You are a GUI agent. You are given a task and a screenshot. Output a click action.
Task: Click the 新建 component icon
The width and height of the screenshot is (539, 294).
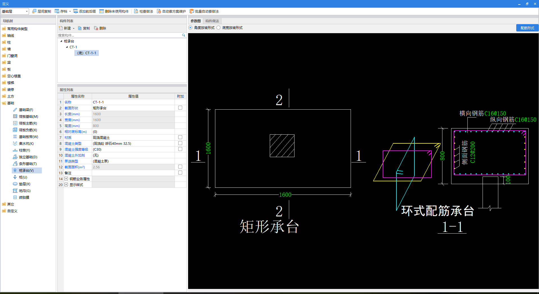coord(61,28)
